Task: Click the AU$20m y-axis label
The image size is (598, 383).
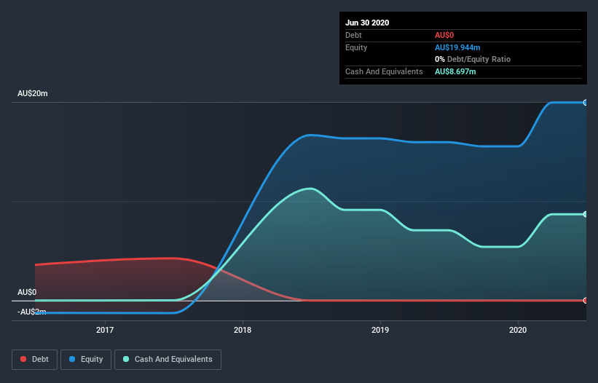Action: 33,93
